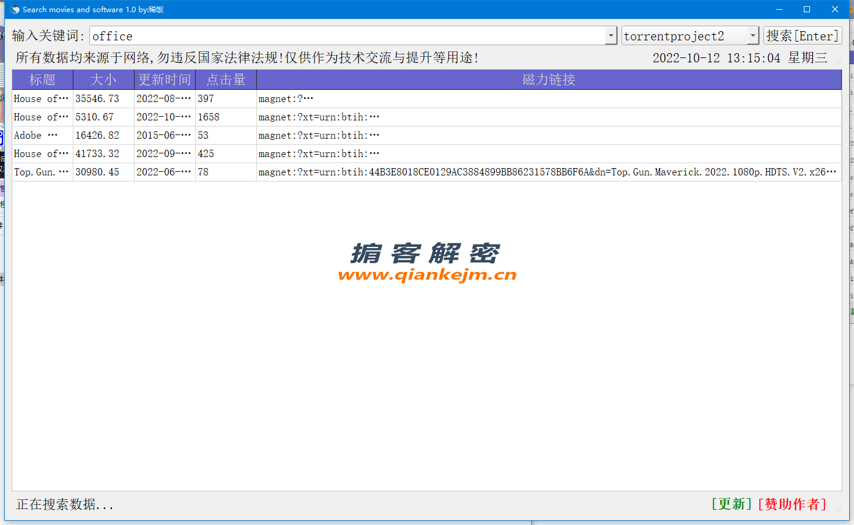Image resolution: width=854 pixels, height=525 pixels.
Task: Select the Adobe title cell
Action: pyautogui.click(x=43, y=136)
